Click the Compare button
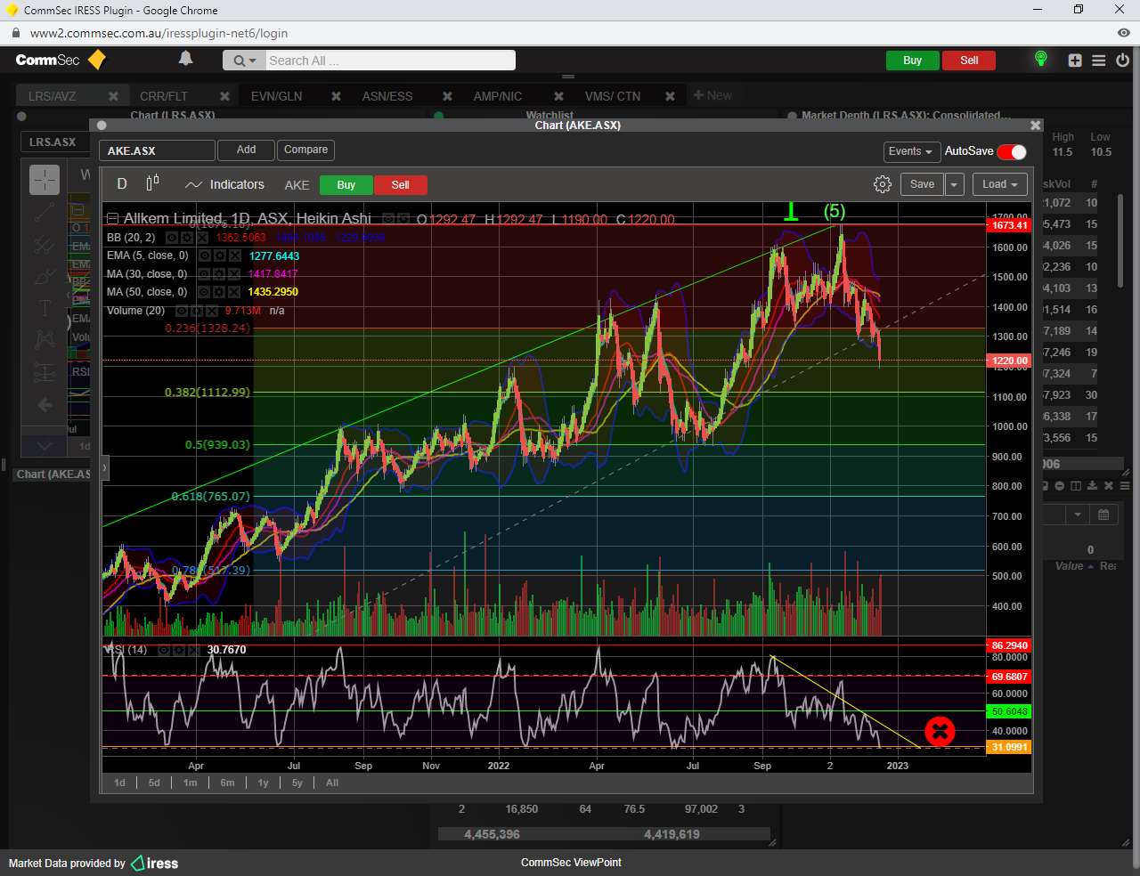The width and height of the screenshot is (1140, 876). point(305,150)
